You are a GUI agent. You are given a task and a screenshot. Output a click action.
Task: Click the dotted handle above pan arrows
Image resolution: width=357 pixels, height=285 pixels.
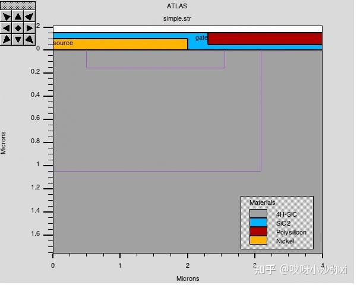tap(18, 5)
